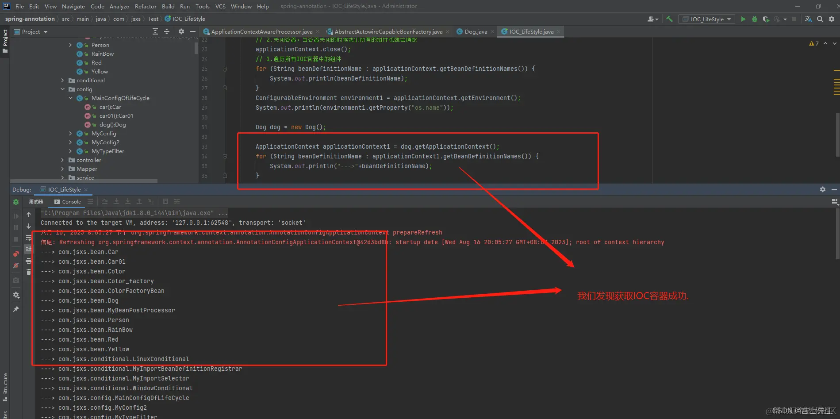Open the IOC_LifeStyle run configuration dropdown
Screen dimensions: 840x419
click(x=707, y=19)
